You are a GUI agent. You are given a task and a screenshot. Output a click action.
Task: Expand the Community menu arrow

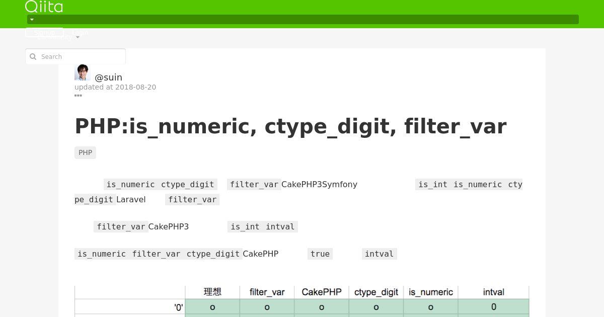click(78, 37)
